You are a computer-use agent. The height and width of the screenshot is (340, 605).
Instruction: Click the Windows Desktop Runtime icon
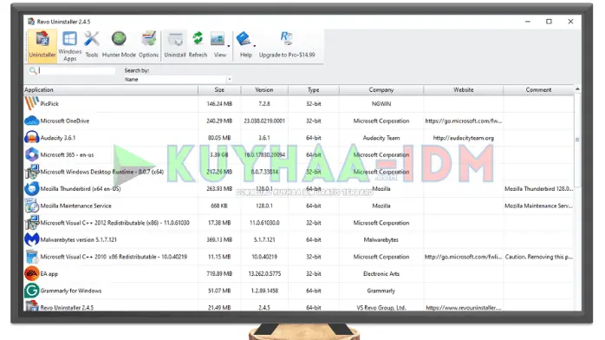(x=32, y=172)
